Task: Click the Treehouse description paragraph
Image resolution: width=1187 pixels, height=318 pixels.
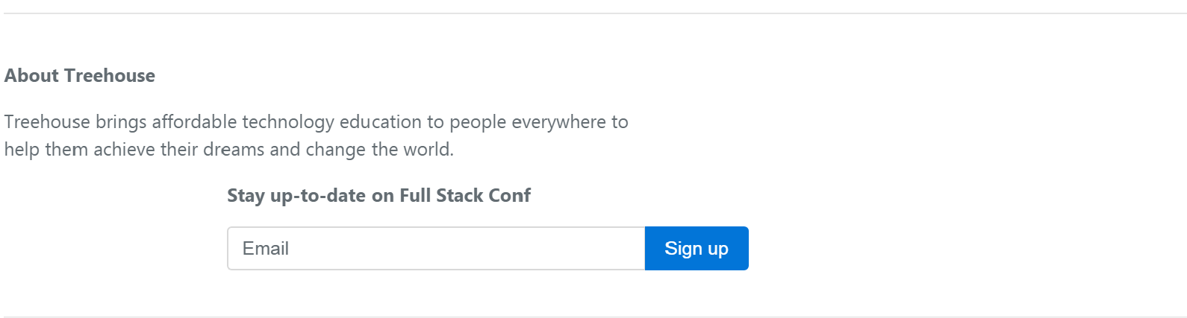Action: pos(316,136)
